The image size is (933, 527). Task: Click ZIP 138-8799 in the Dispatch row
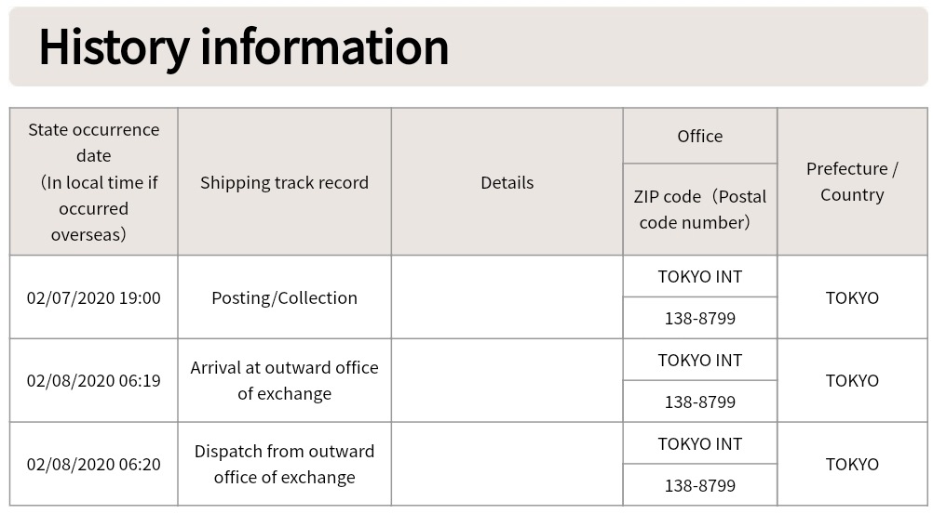click(x=700, y=485)
